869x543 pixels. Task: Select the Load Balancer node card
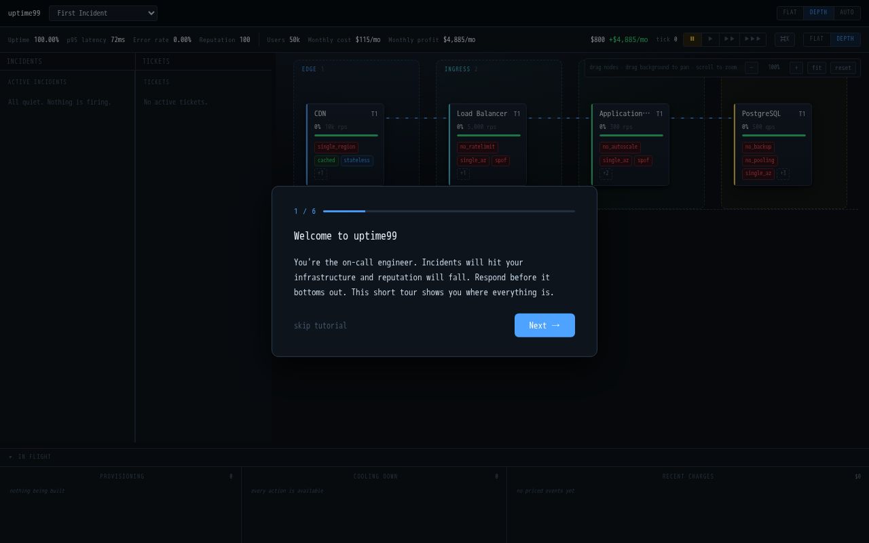[487, 145]
